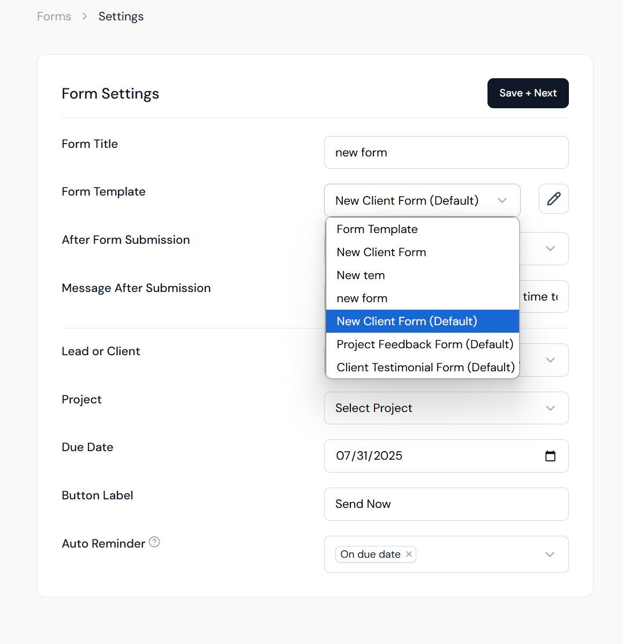Open After Form Submission dropdown chevron
This screenshot has width=623, height=644.
pos(550,249)
